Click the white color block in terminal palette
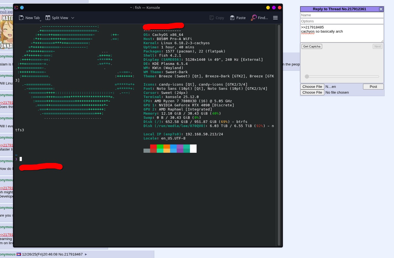The height and width of the screenshot is (258, 394). pos(193,149)
